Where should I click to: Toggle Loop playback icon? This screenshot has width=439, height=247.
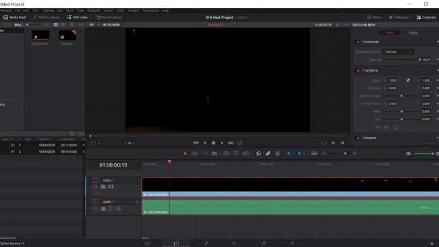click(x=240, y=143)
